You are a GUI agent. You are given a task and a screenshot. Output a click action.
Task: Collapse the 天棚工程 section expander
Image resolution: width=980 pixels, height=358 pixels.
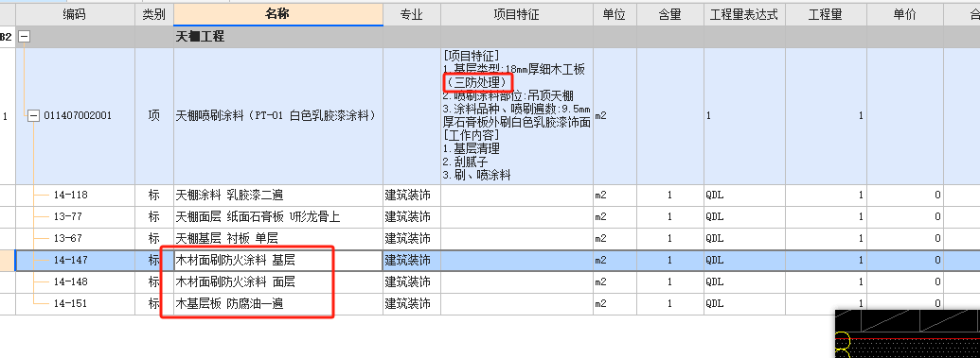(x=25, y=38)
